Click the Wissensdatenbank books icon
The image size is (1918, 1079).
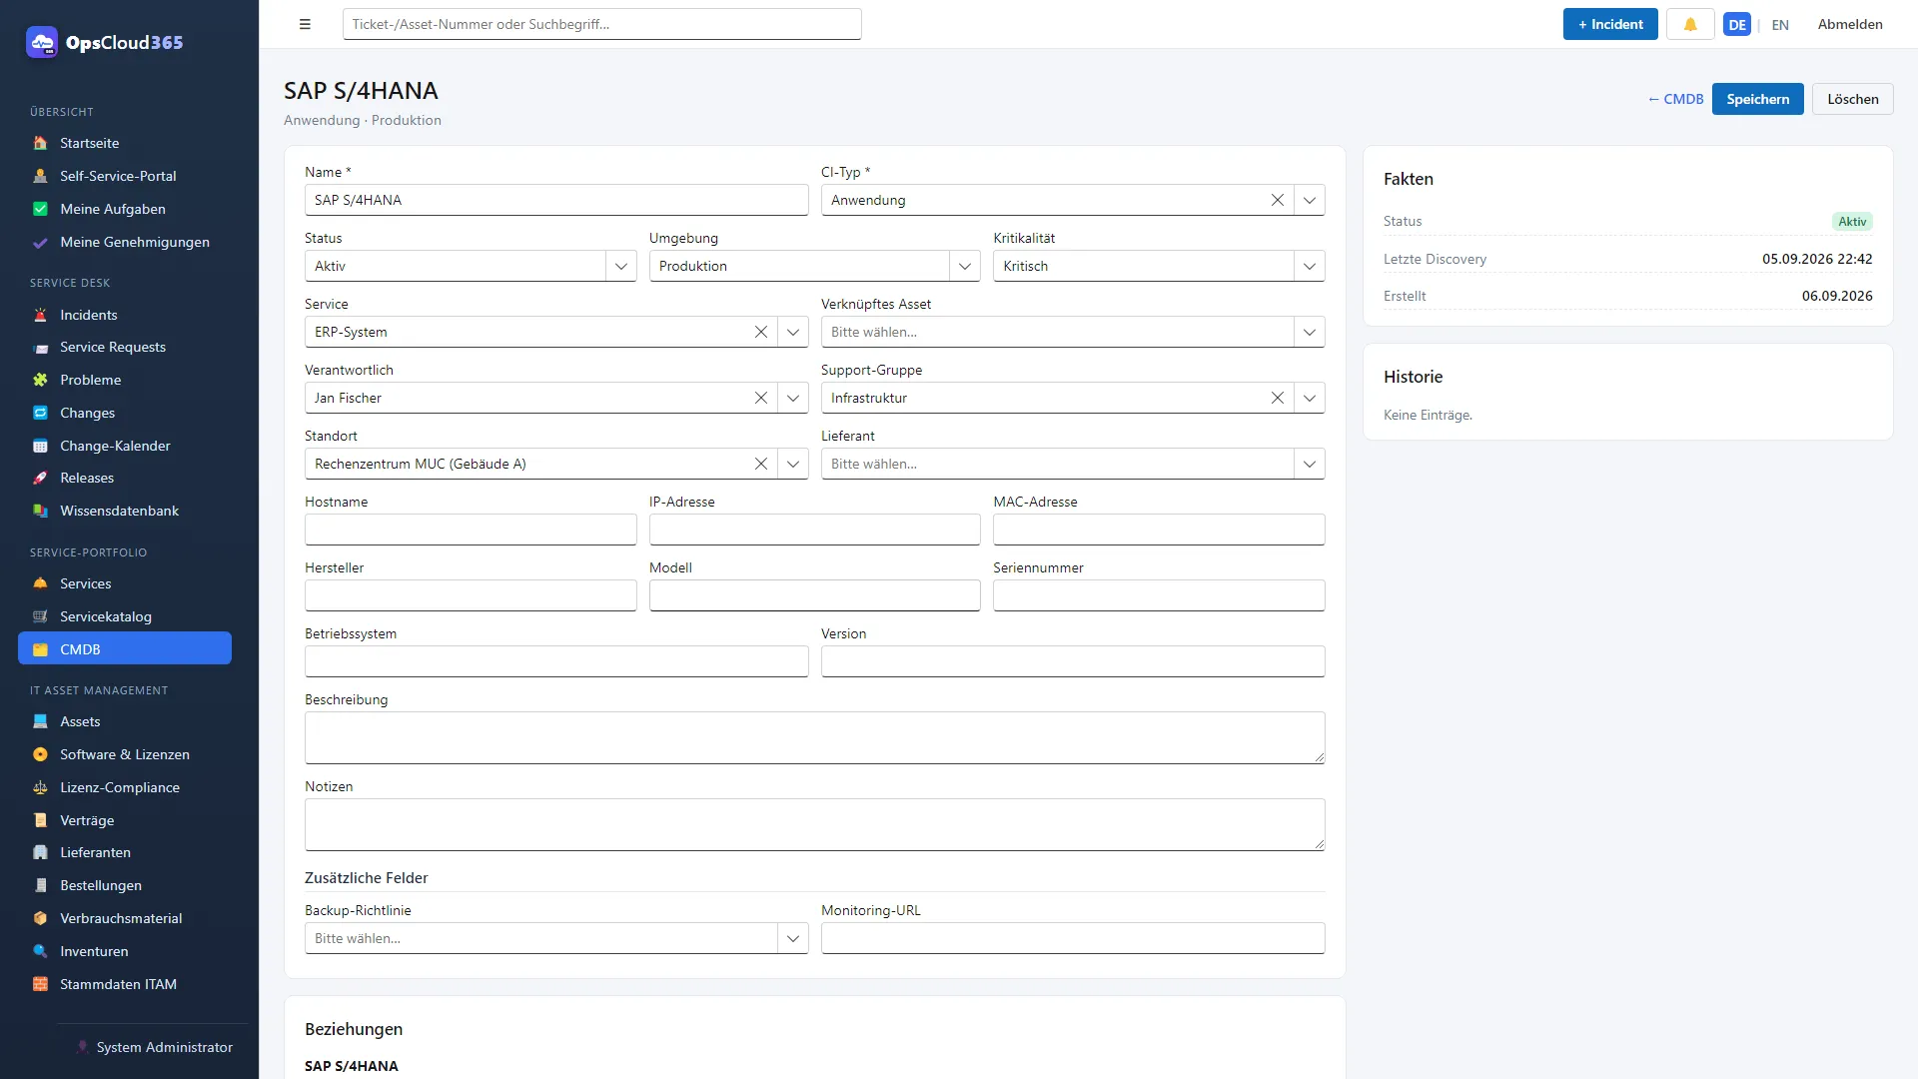tap(40, 511)
